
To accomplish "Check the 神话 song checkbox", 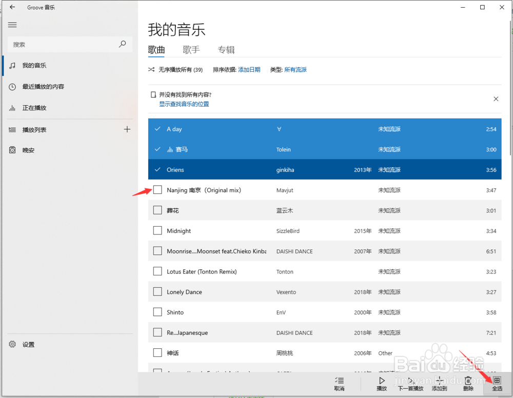I will pyautogui.click(x=157, y=352).
